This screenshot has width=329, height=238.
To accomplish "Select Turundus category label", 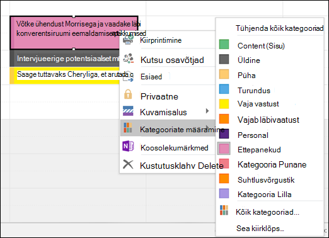I will (254, 91).
